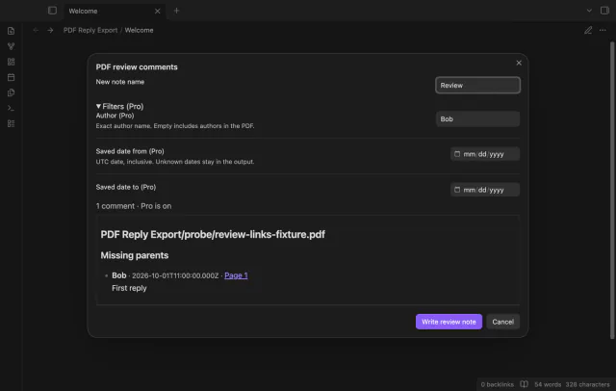616x391 pixels.
Task: Open PDF Reply Export breadcrumb
Action: pyautogui.click(x=90, y=30)
